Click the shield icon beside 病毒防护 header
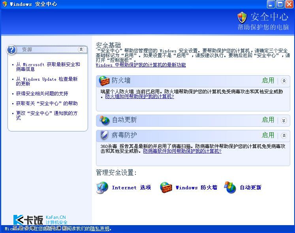The width and height of the screenshot is (295, 233). tap(104, 135)
